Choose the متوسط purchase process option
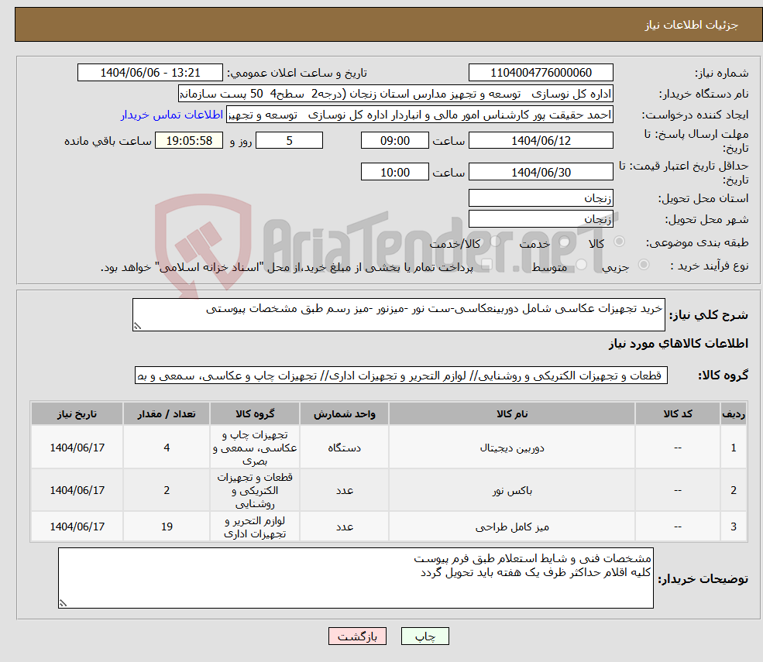This screenshot has height=662, width=763. tap(579, 264)
